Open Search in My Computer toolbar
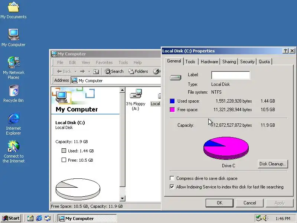 (114, 71)
